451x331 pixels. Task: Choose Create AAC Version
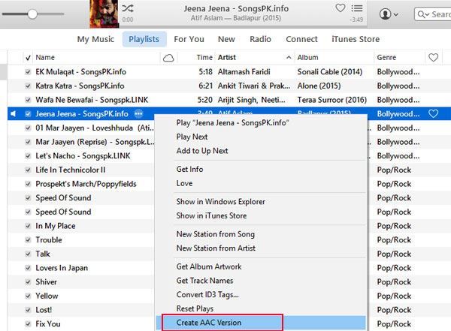coord(261,323)
